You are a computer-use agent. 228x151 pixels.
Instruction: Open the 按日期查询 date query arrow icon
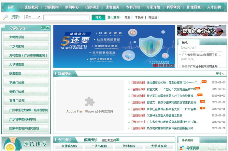coord(118,140)
